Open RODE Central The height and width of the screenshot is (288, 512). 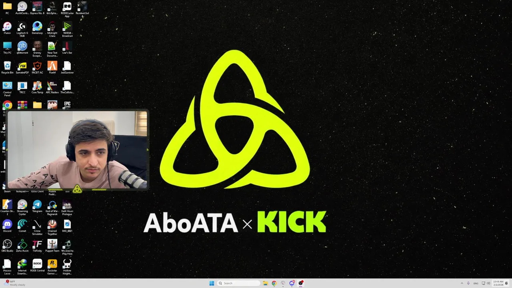[x=37, y=266]
